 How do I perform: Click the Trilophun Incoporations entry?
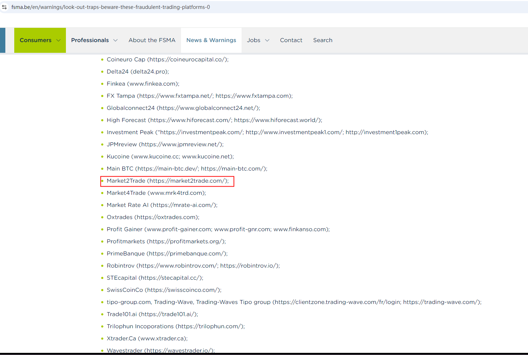tap(176, 326)
